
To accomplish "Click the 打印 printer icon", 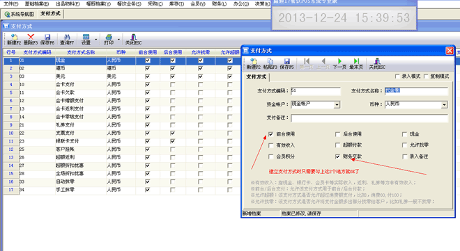I will pyautogui.click(x=109, y=39).
